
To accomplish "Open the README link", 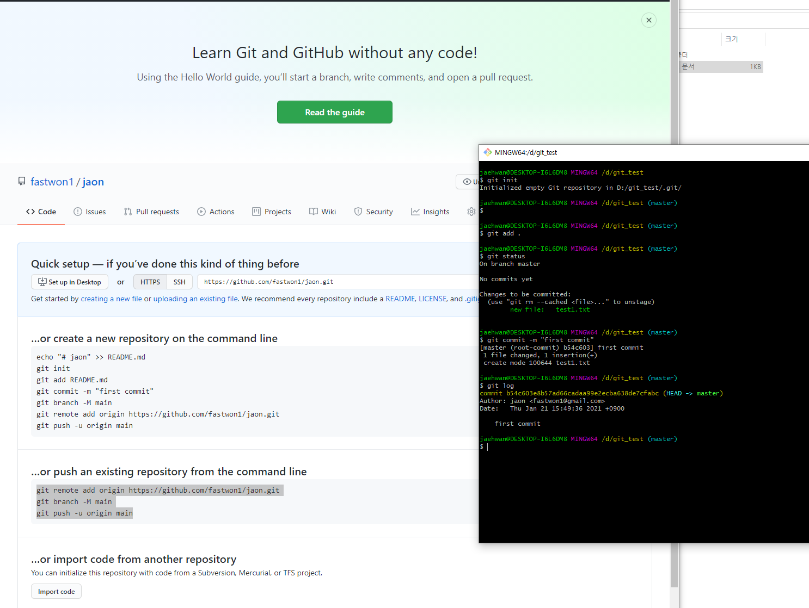I will (400, 299).
